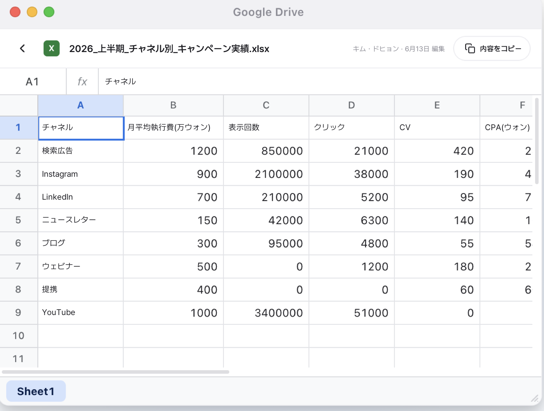The width and height of the screenshot is (544, 411).
Task: Click the cell with value 3400000
Action: (x=266, y=313)
